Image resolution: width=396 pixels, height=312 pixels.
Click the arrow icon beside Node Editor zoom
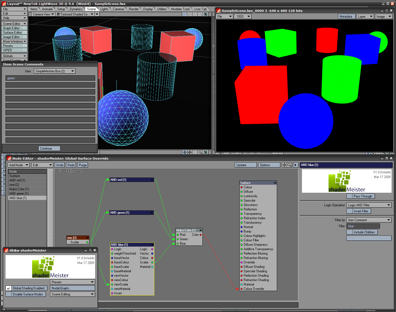(295, 165)
